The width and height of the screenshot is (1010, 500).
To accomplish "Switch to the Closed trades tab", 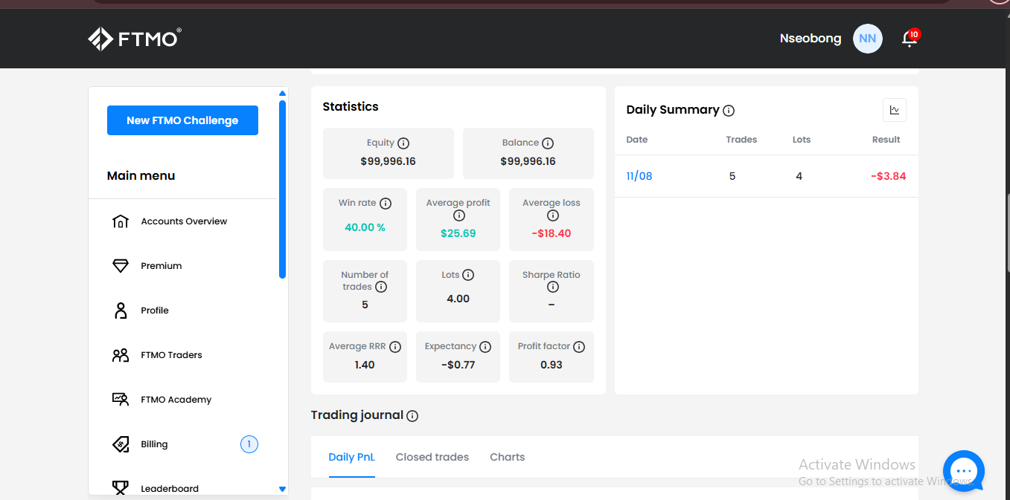I will pyautogui.click(x=432, y=458).
